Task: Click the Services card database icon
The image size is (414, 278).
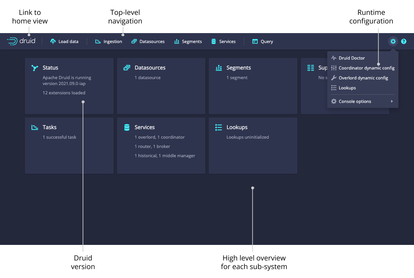Action: 127,127
